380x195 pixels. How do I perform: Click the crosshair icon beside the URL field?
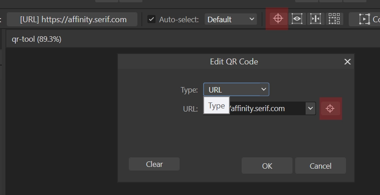point(330,108)
